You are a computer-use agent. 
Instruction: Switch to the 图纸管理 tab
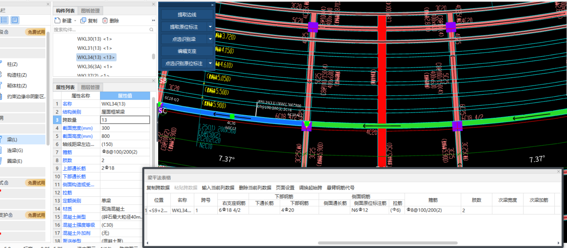tap(90, 11)
